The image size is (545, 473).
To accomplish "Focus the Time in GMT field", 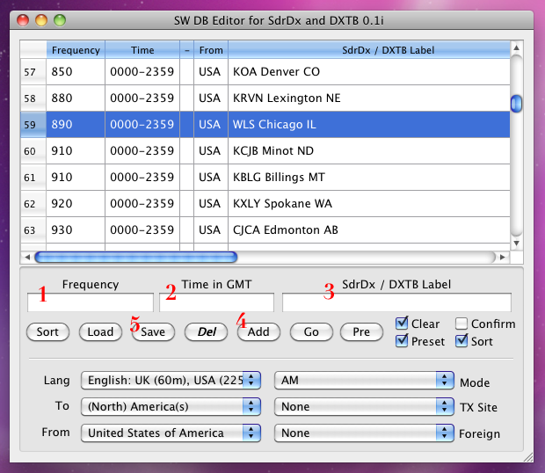I will (216, 302).
